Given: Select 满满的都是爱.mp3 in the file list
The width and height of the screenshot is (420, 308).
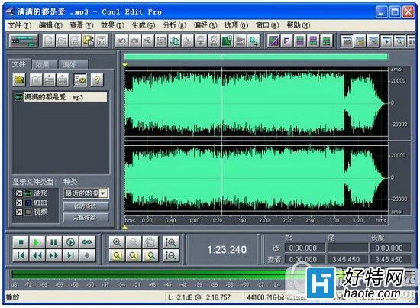Looking at the screenshot, I should pyautogui.click(x=60, y=97).
